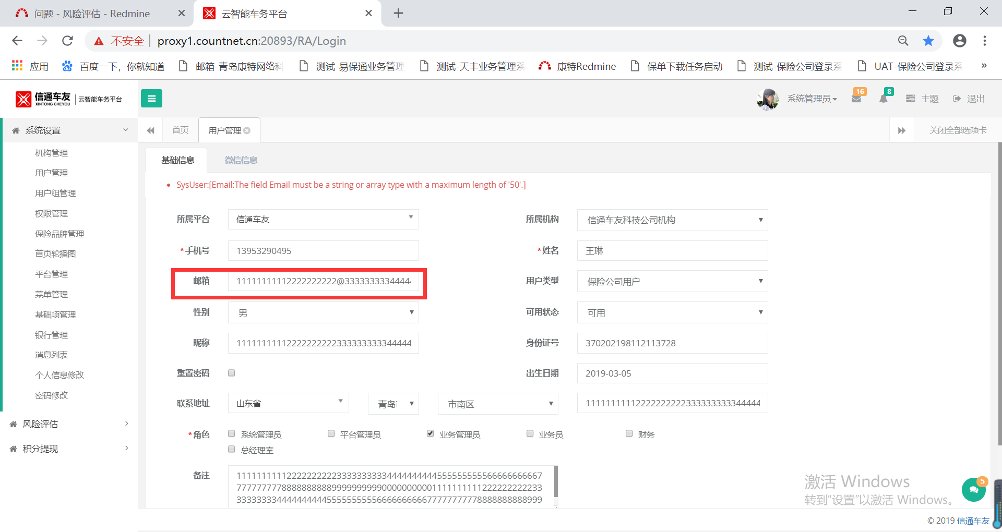Close the 用户管理 tab
This screenshot has height=532, width=1002.
(247, 130)
